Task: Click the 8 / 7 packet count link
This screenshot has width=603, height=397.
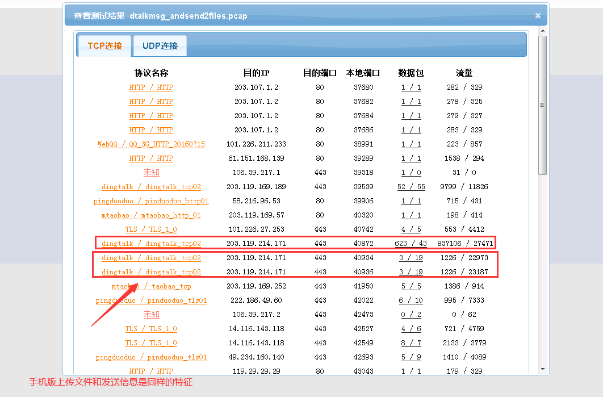Action: [x=411, y=343]
